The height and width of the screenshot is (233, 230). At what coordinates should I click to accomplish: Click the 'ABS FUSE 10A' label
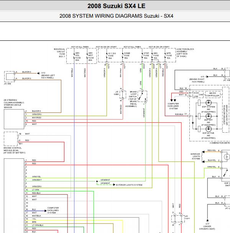click(156, 56)
